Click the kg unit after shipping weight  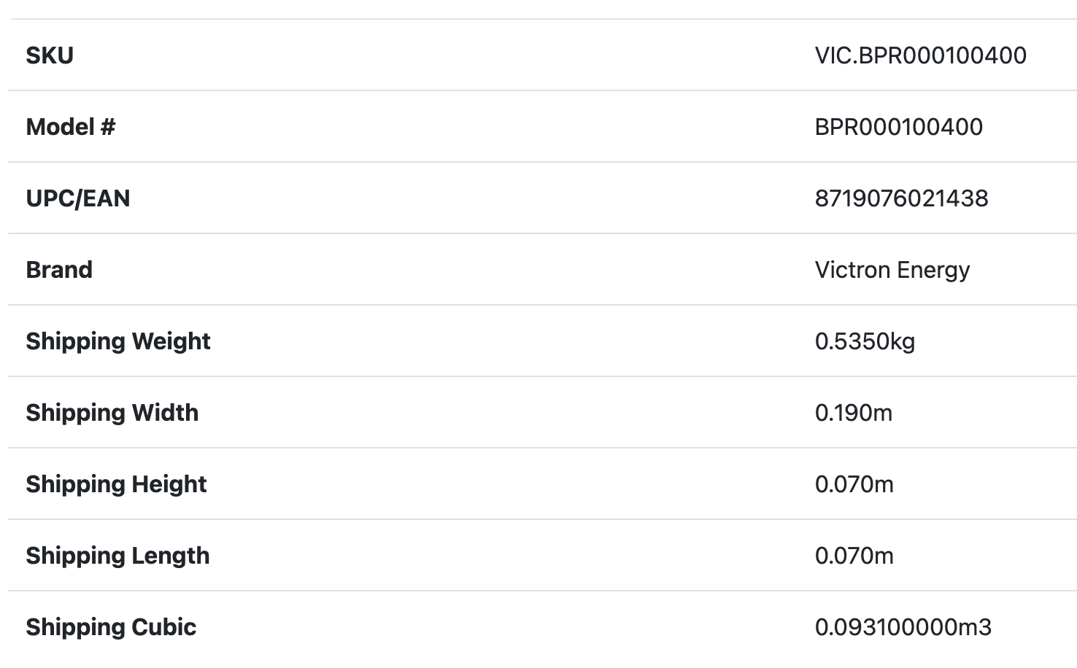click(902, 341)
